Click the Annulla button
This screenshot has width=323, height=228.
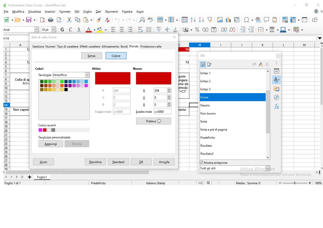click(x=164, y=162)
